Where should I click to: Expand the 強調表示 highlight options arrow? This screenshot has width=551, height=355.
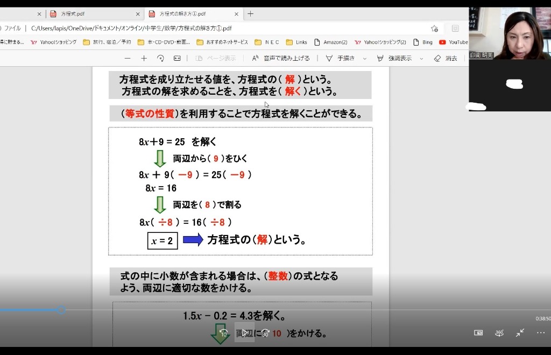coord(421,59)
